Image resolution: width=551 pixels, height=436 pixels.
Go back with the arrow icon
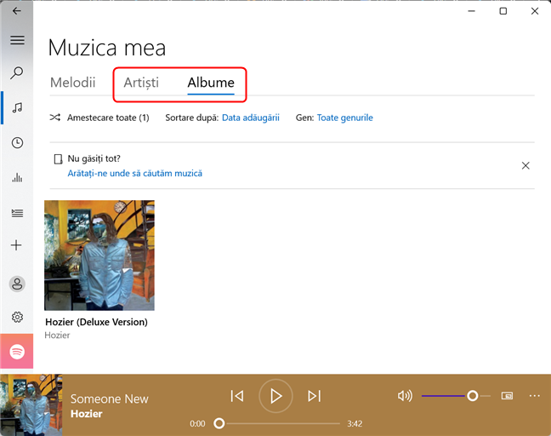pyautogui.click(x=16, y=11)
